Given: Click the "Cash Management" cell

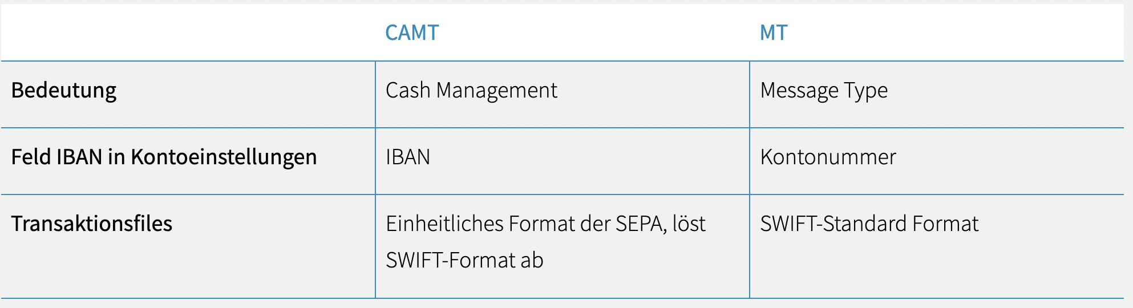Looking at the screenshot, I should 471,91.
